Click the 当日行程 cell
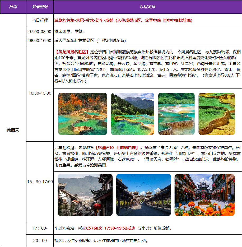The height and width of the screenshot is (247, 242). (x=40, y=20)
